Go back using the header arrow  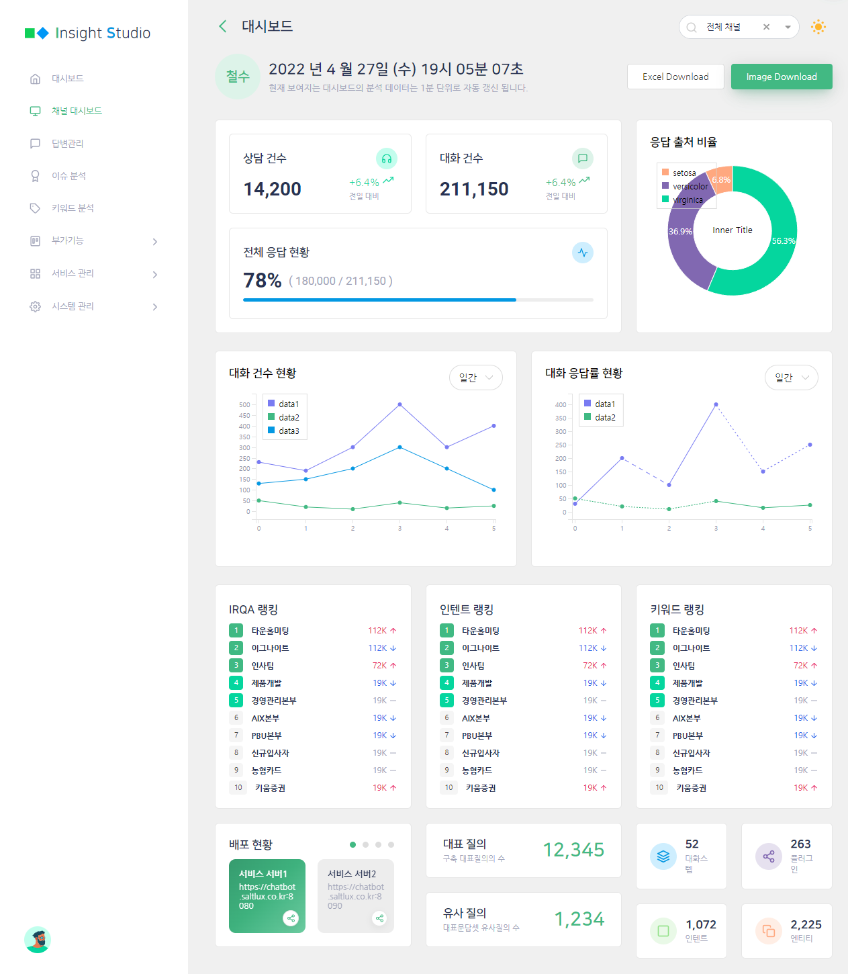tap(223, 26)
